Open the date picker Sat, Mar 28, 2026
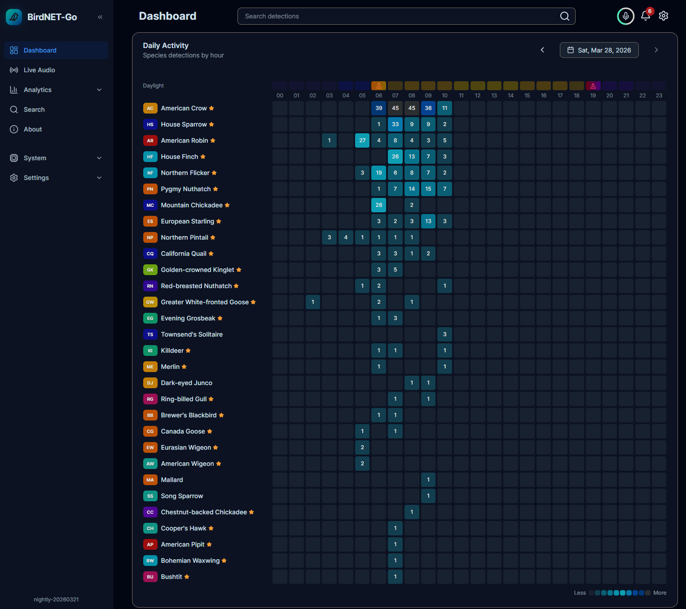Viewport: 686px width, 609px height. pyautogui.click(x=599, y=50)
